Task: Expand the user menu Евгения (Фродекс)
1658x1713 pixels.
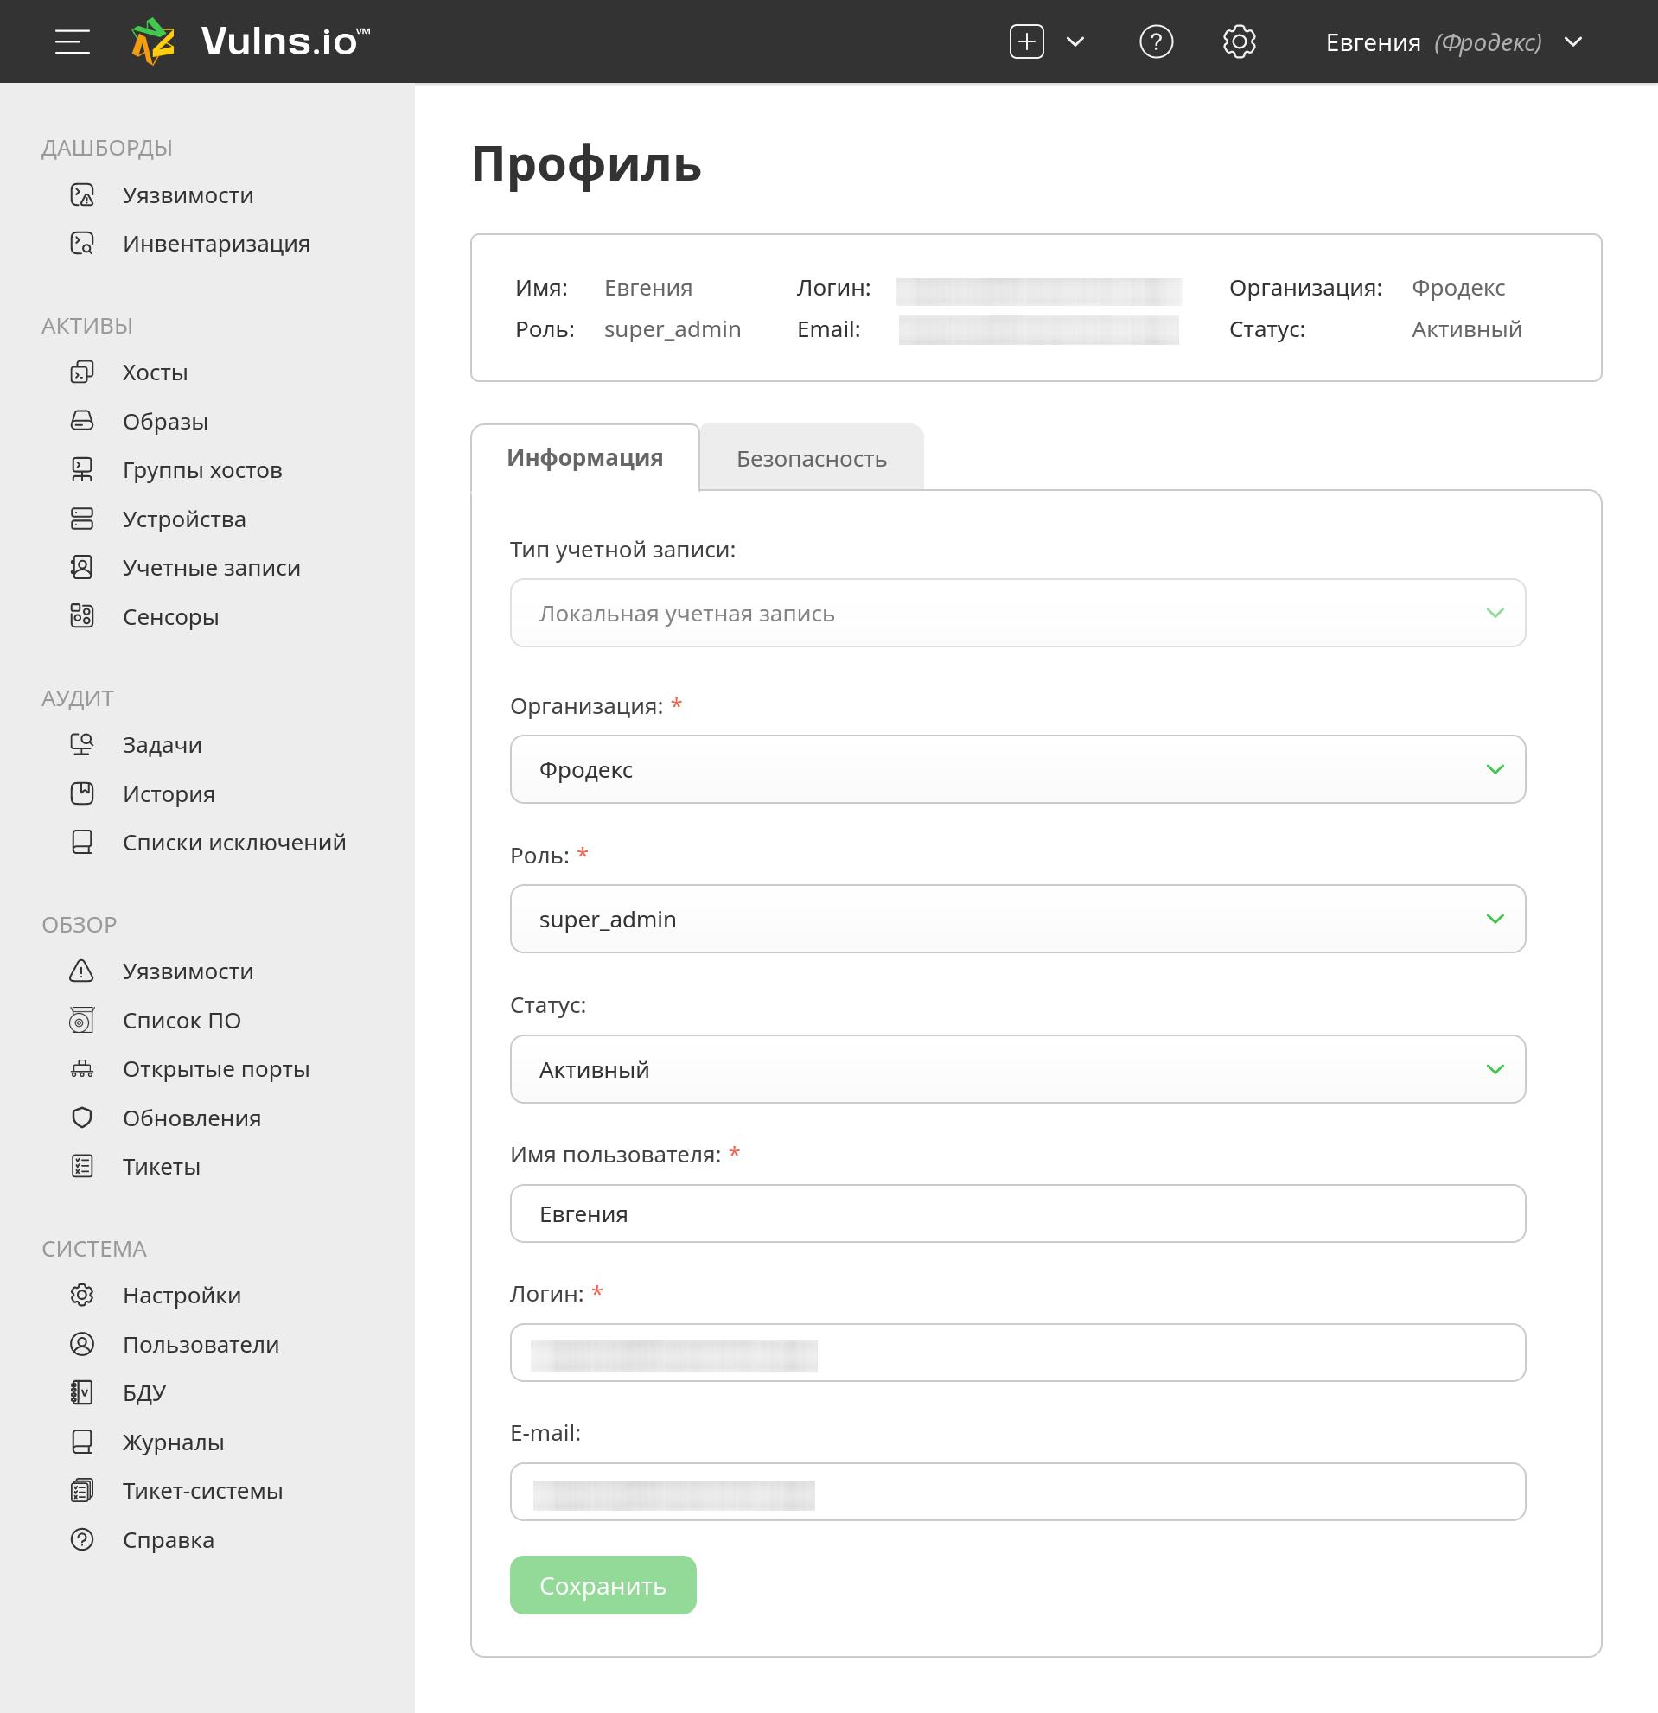Action: click(1452, 42)
